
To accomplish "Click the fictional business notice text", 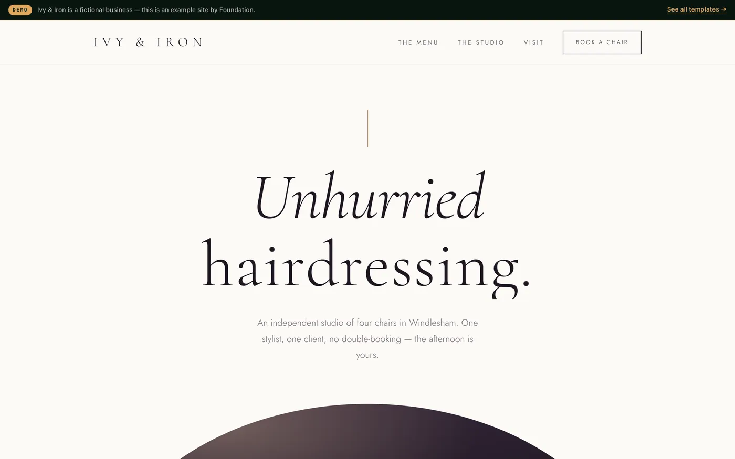I will [146, 10].
